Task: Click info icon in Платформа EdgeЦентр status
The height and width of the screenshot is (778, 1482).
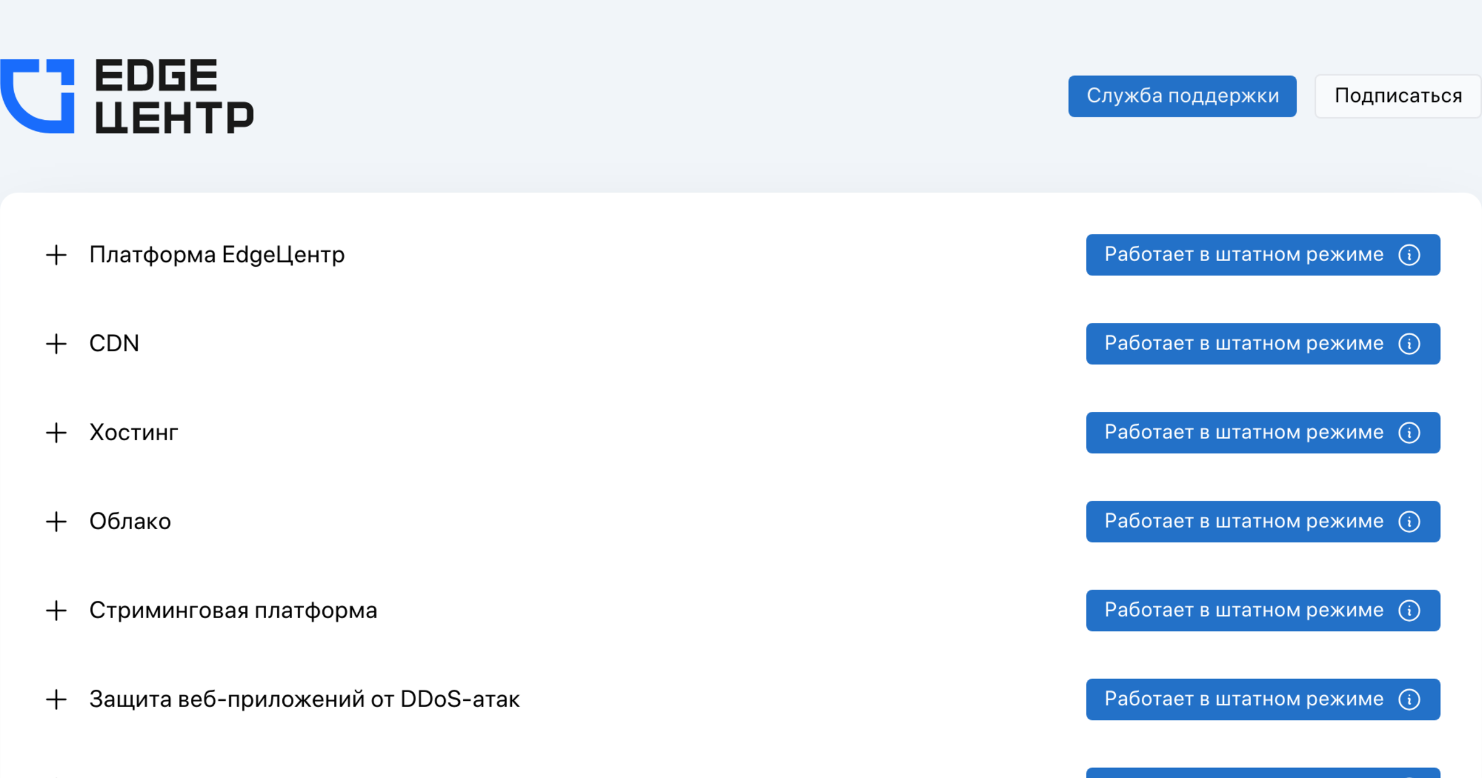Action: (x=1409, y=255)
